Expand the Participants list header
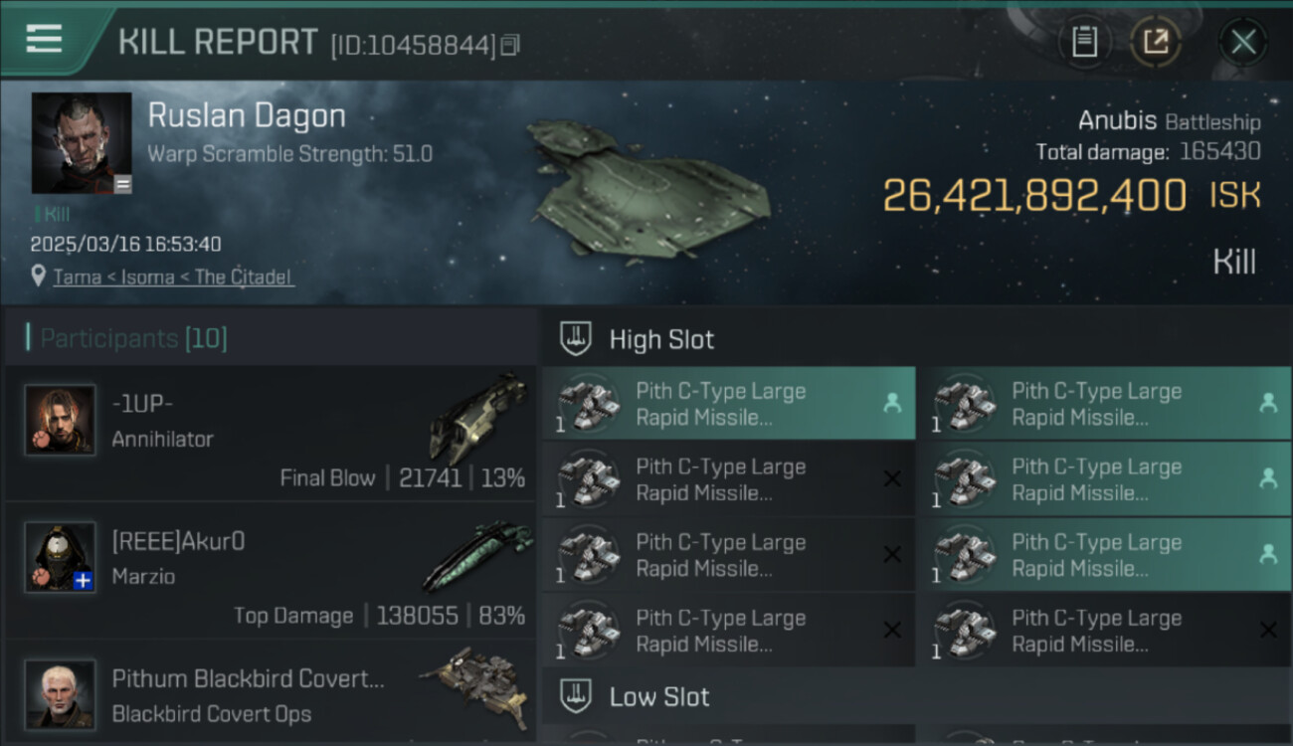This screenshot has height=746, width=1293. pos(134,338)
